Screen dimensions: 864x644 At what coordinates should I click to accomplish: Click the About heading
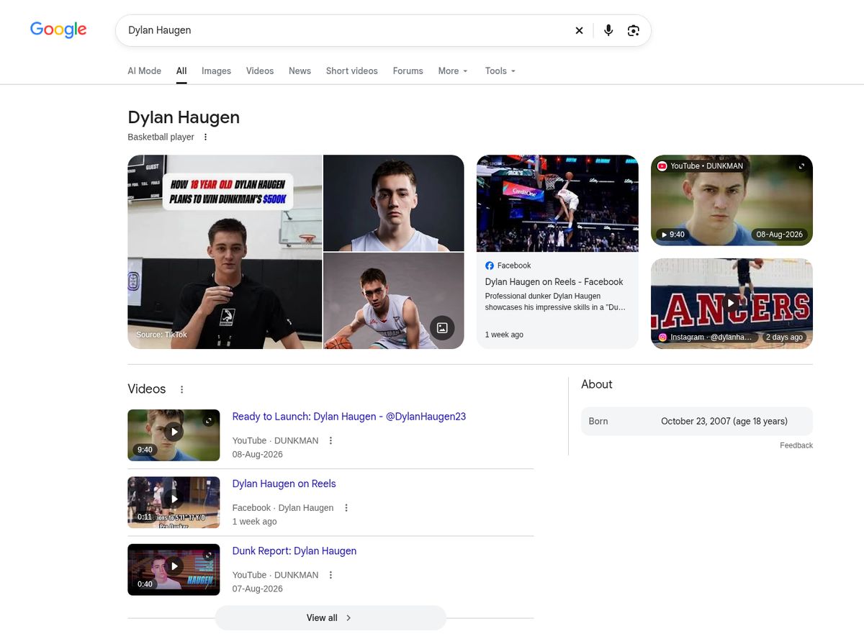(x=597, y=384)
